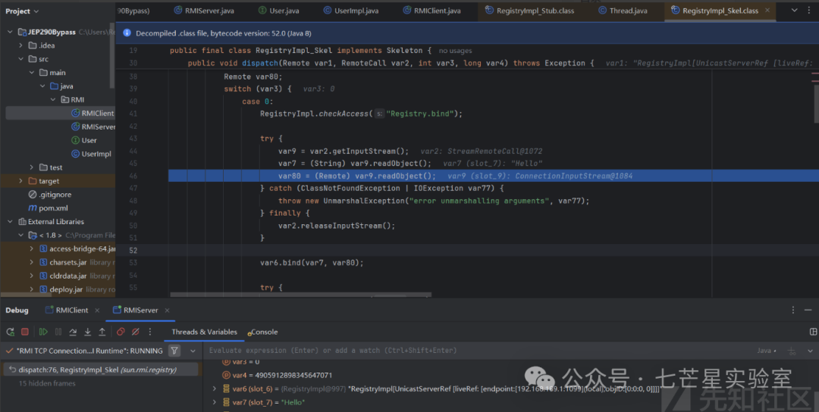Screen dimensions: 819x412
Task: Open the editor tabs options menu
Action: point(811,11)
